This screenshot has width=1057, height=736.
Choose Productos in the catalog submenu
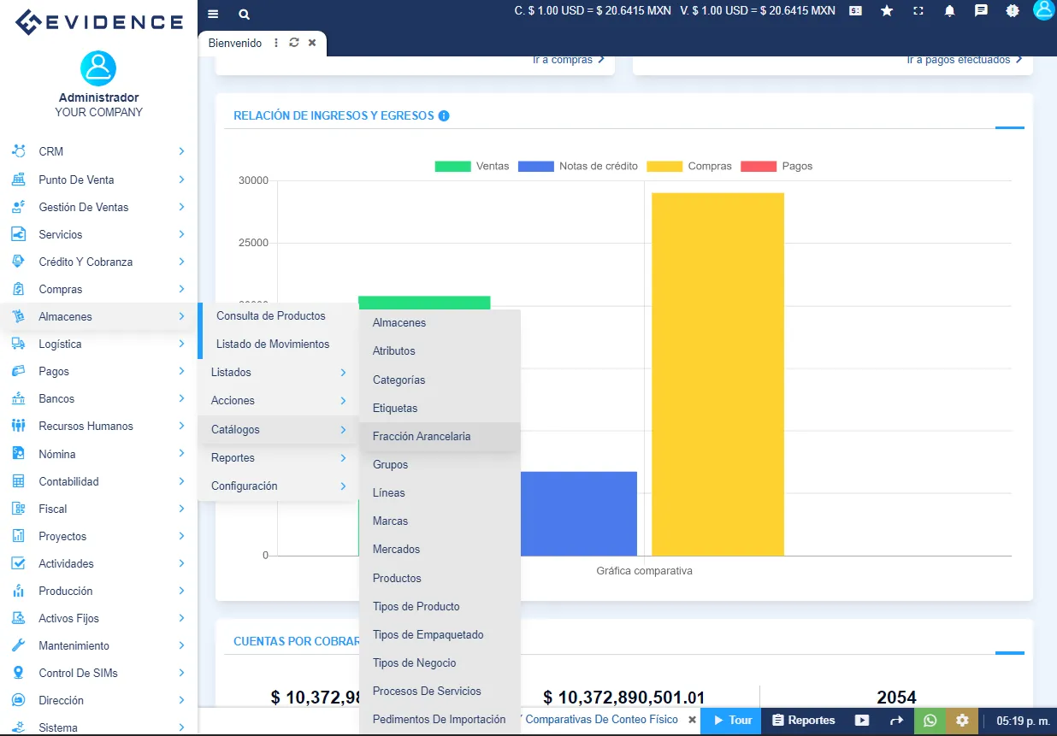point(397,578)
